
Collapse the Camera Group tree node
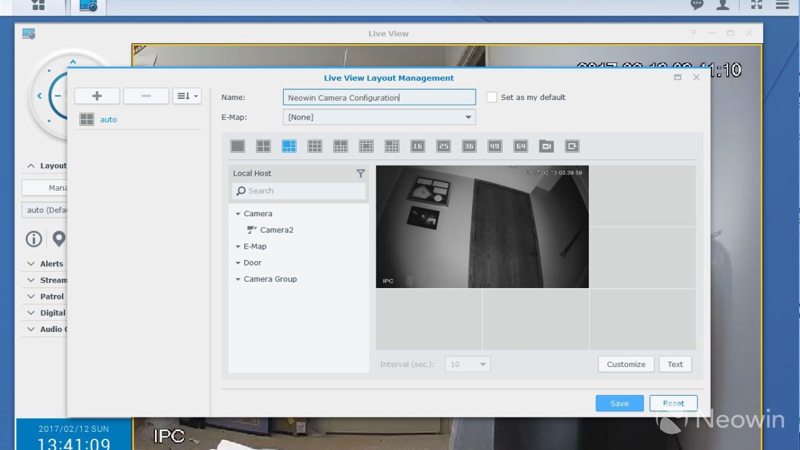coord(238,279)
